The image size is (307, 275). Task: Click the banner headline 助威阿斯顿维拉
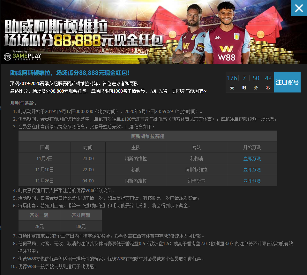click(56, 26)
